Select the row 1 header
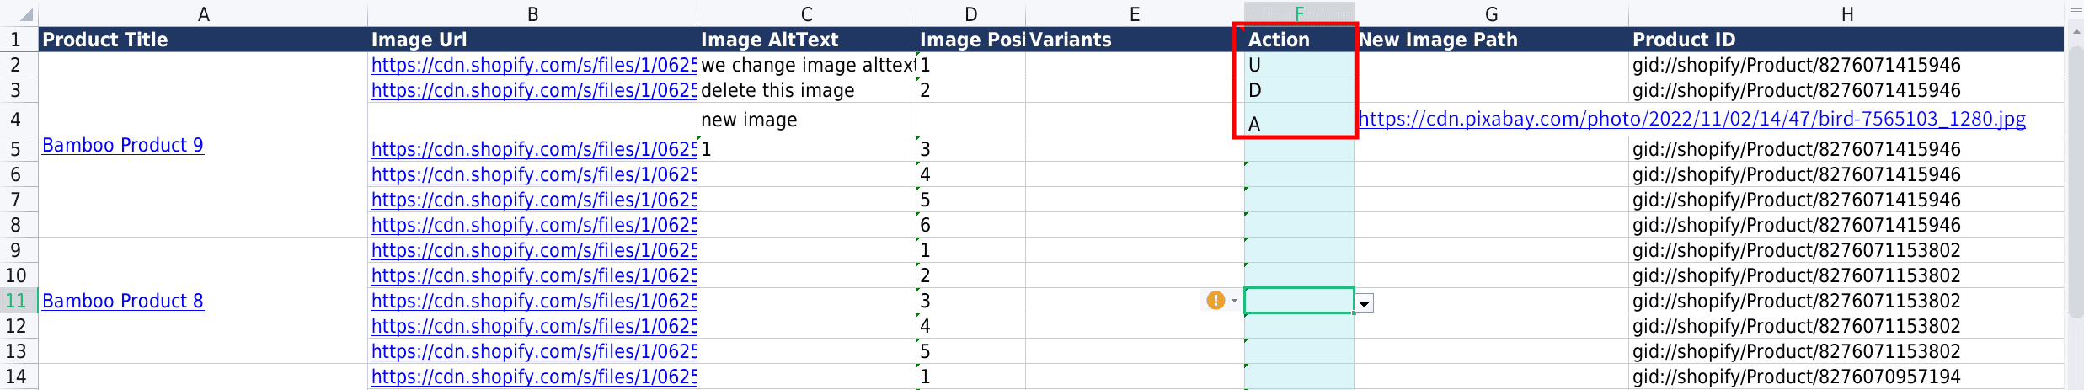 click(x=17, y=40)
